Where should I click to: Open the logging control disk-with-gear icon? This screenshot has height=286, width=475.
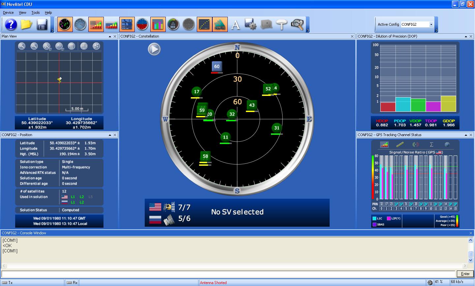pos(251,24)
